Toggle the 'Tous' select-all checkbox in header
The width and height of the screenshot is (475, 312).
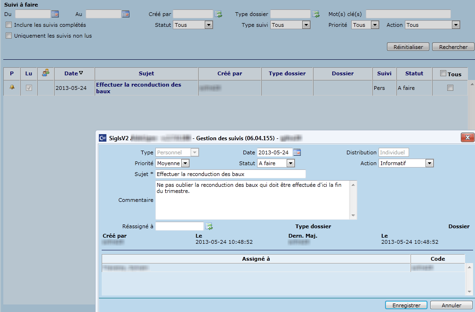click(443, 73)
